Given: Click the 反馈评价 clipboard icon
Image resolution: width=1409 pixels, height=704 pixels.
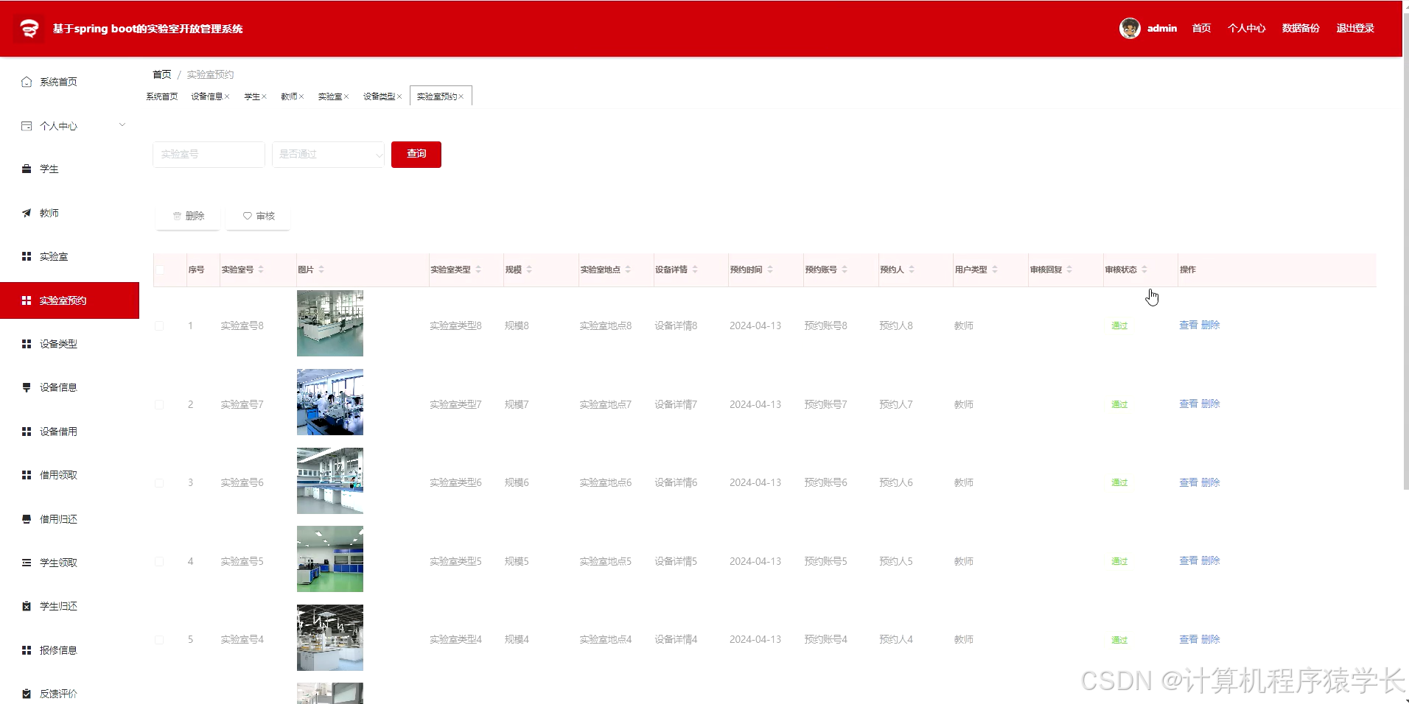Looking at the screenshot, I should point(27,694).
